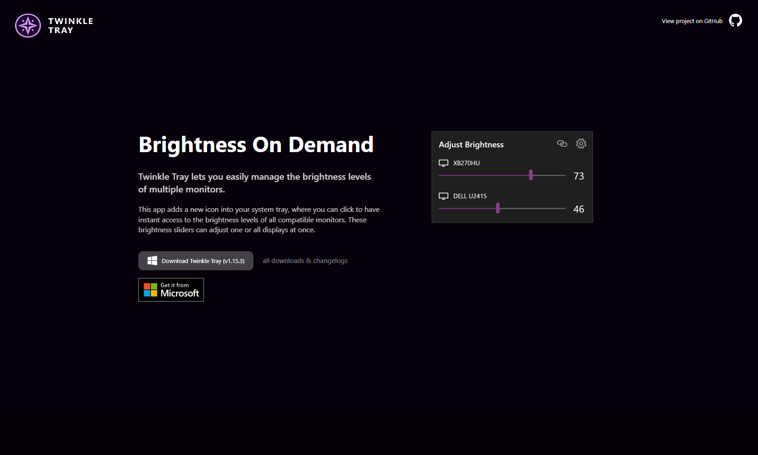
Task: Click the monitor icon beside DELL U2415
Action: [x=443, y=196]
